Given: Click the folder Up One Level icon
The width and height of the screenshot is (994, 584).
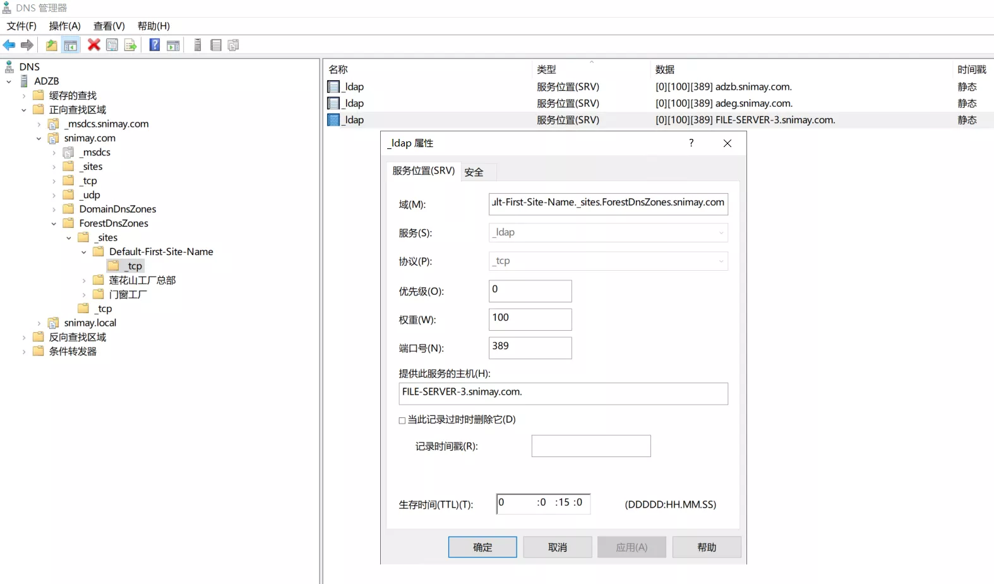Looking at the screenshot, I should [x=51, y=45].
